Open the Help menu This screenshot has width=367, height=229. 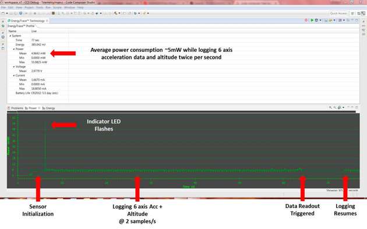coord(80,8)
